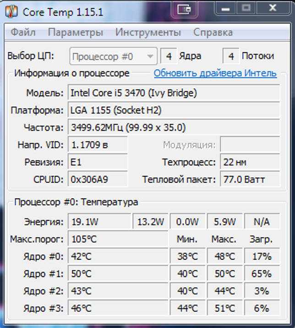The height and width of the screenshot is (328, 295).
Task: Toggle mini mode button in title bar
Action: pyautogui.click(x=184, y=10)
